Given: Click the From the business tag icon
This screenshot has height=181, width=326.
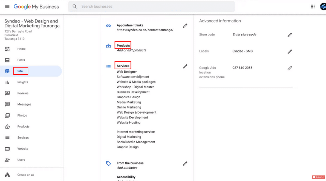Looking at the screenshot, I should pos(109,163).
